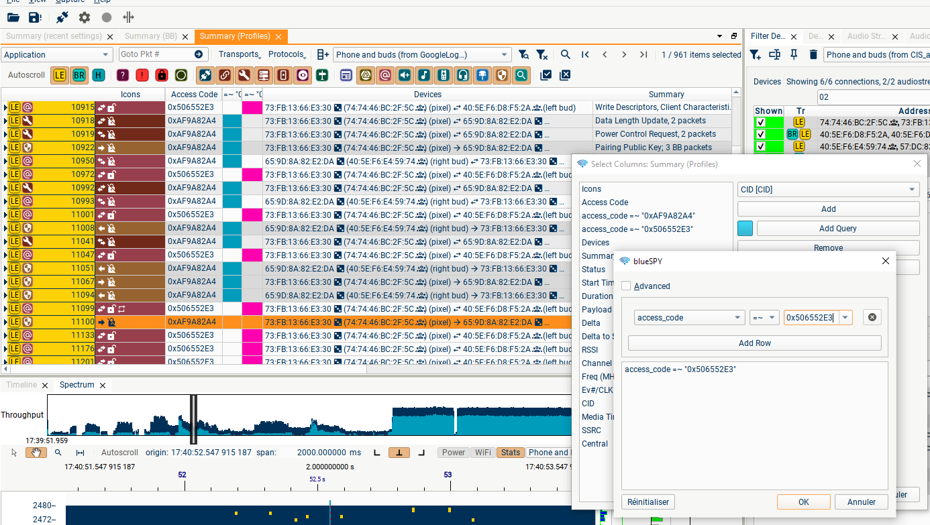Click the connect plug icon in top toolbar
930x525 pixels.
pyautogui.click(x=62, y=17)
